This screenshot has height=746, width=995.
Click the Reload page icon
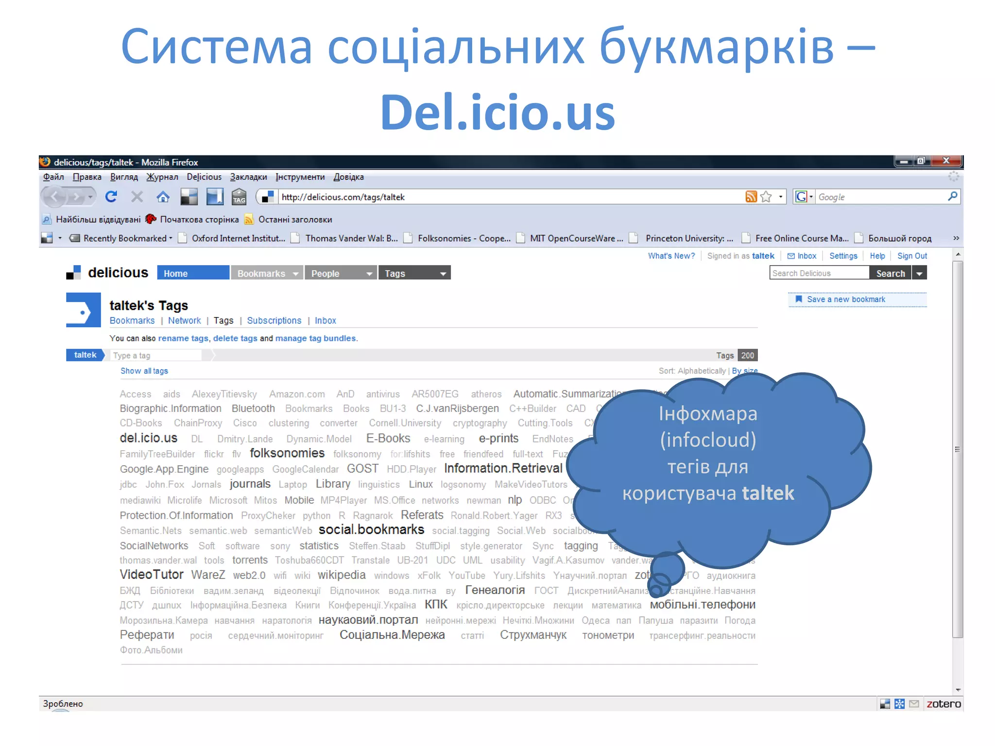pos(111,197)
